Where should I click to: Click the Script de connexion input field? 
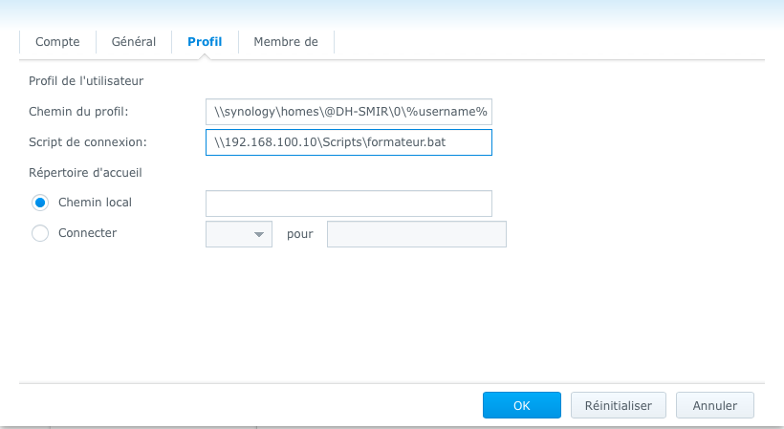click(348, 142)
